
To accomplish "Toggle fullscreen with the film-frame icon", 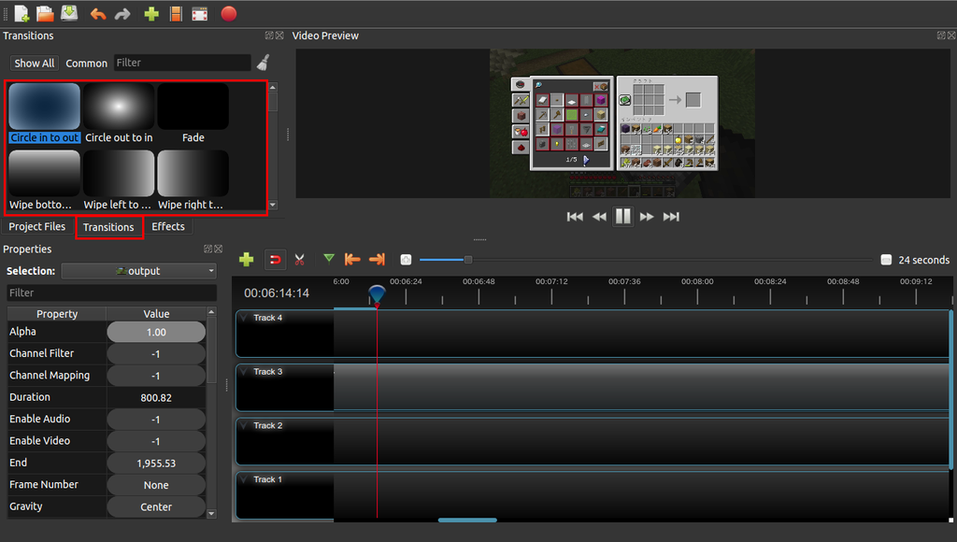I will pyautogui.click(x=200, y=14).
